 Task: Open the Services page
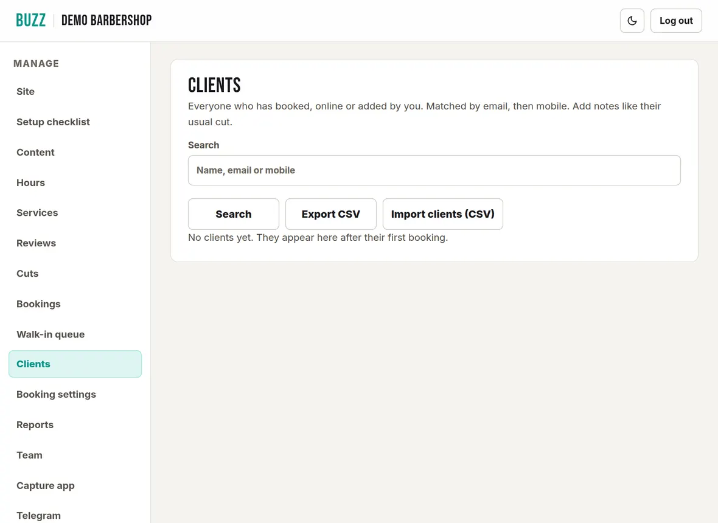point(75,213)
